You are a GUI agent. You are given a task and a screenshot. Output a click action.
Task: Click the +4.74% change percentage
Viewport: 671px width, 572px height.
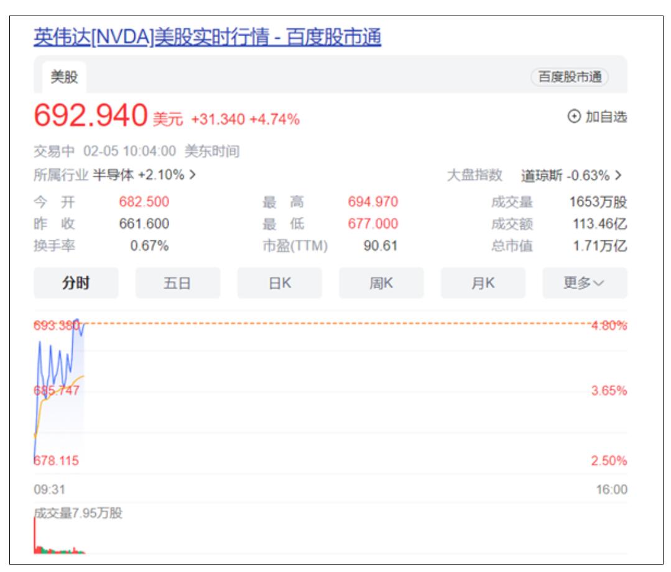point(274,119)
